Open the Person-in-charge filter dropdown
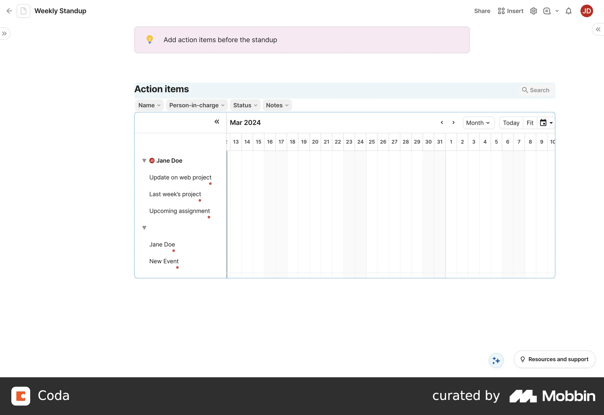Viewport: 604px width, 415px height. click(x=197, y=105)
